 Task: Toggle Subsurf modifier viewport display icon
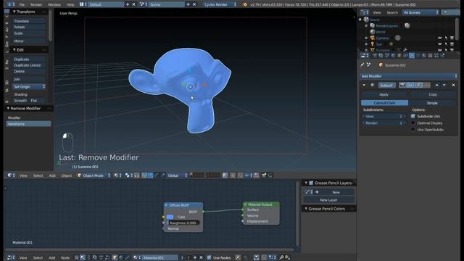tap(410, 85)
